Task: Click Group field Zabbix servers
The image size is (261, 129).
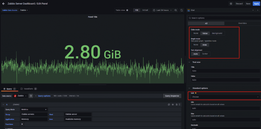Action: (34, 114)
